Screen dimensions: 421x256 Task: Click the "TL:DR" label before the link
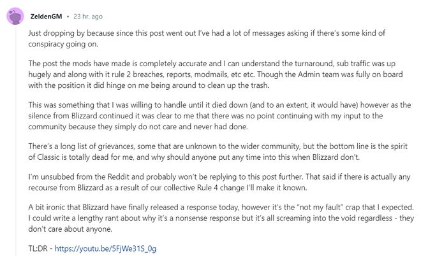(x=38, y=248)
